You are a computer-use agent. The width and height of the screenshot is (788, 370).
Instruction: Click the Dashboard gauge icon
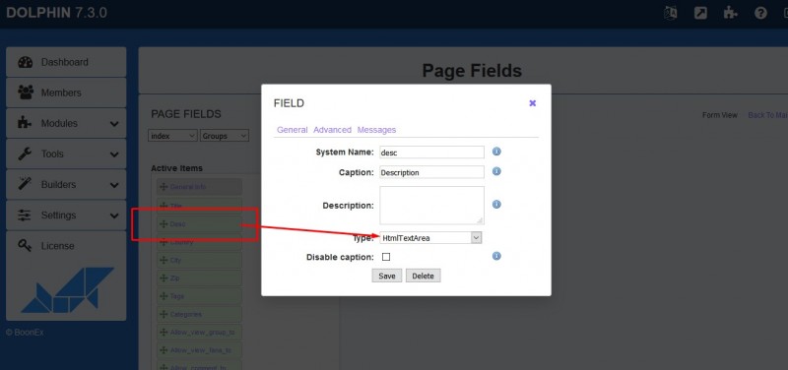point(26,62)
